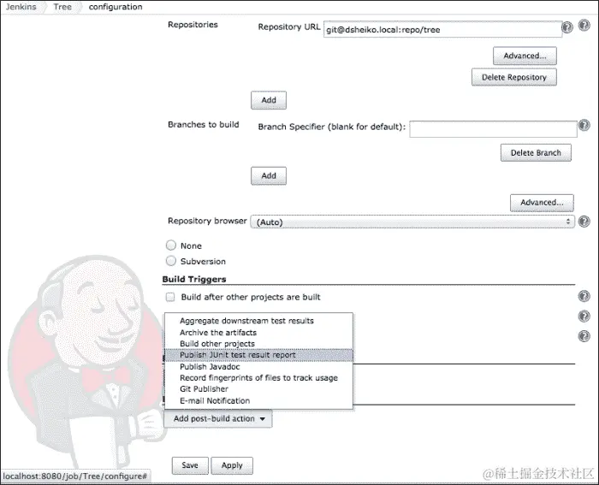Choose Archive the artifacts

coord(258,332)
